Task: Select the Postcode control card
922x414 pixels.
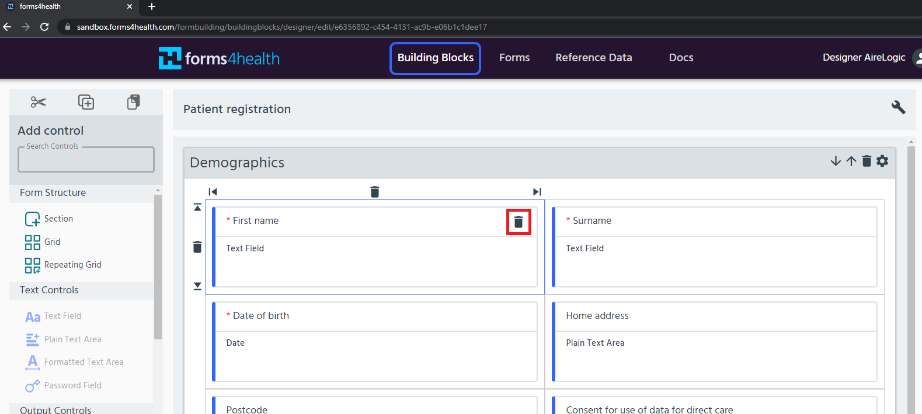Action: [x=374, y=405]
